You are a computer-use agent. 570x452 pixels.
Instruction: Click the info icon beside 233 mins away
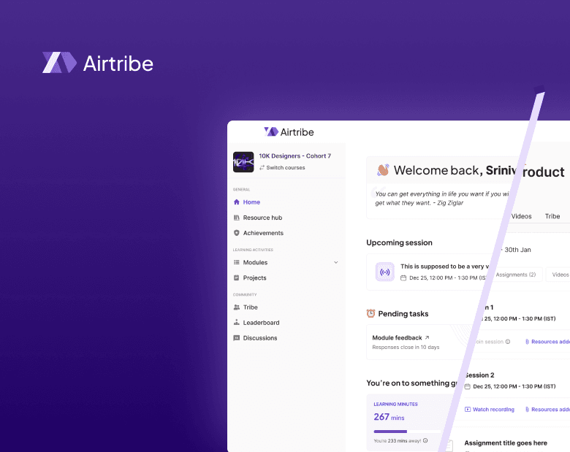[425, 440]
